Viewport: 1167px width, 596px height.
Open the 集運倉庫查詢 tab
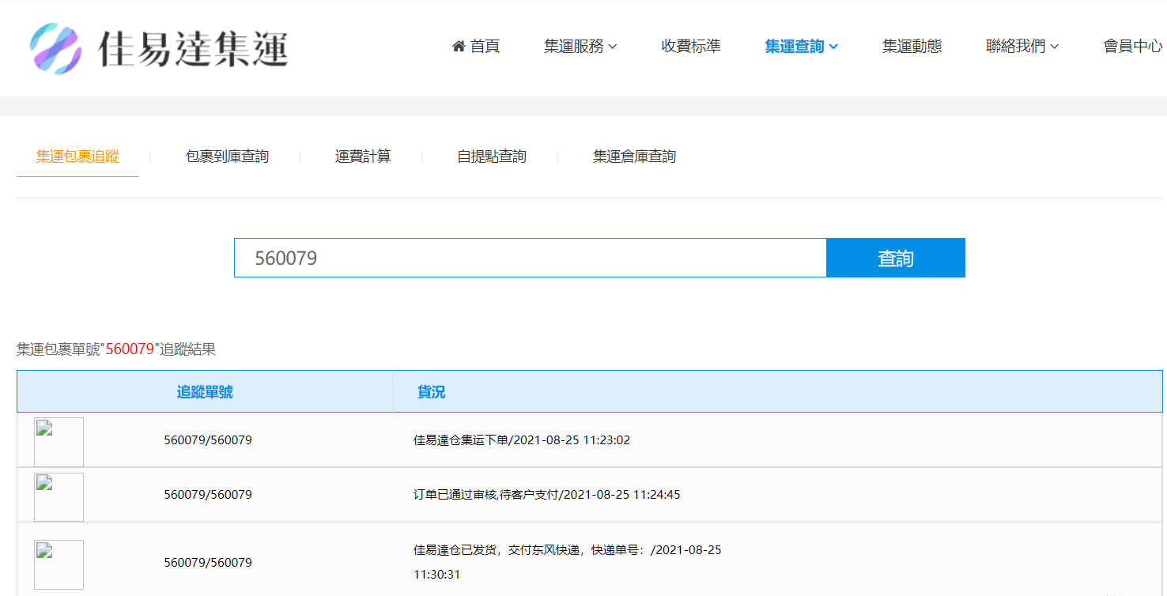tap(634, 157)
